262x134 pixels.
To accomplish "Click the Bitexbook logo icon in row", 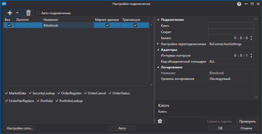I will click(x=28, y=25).
